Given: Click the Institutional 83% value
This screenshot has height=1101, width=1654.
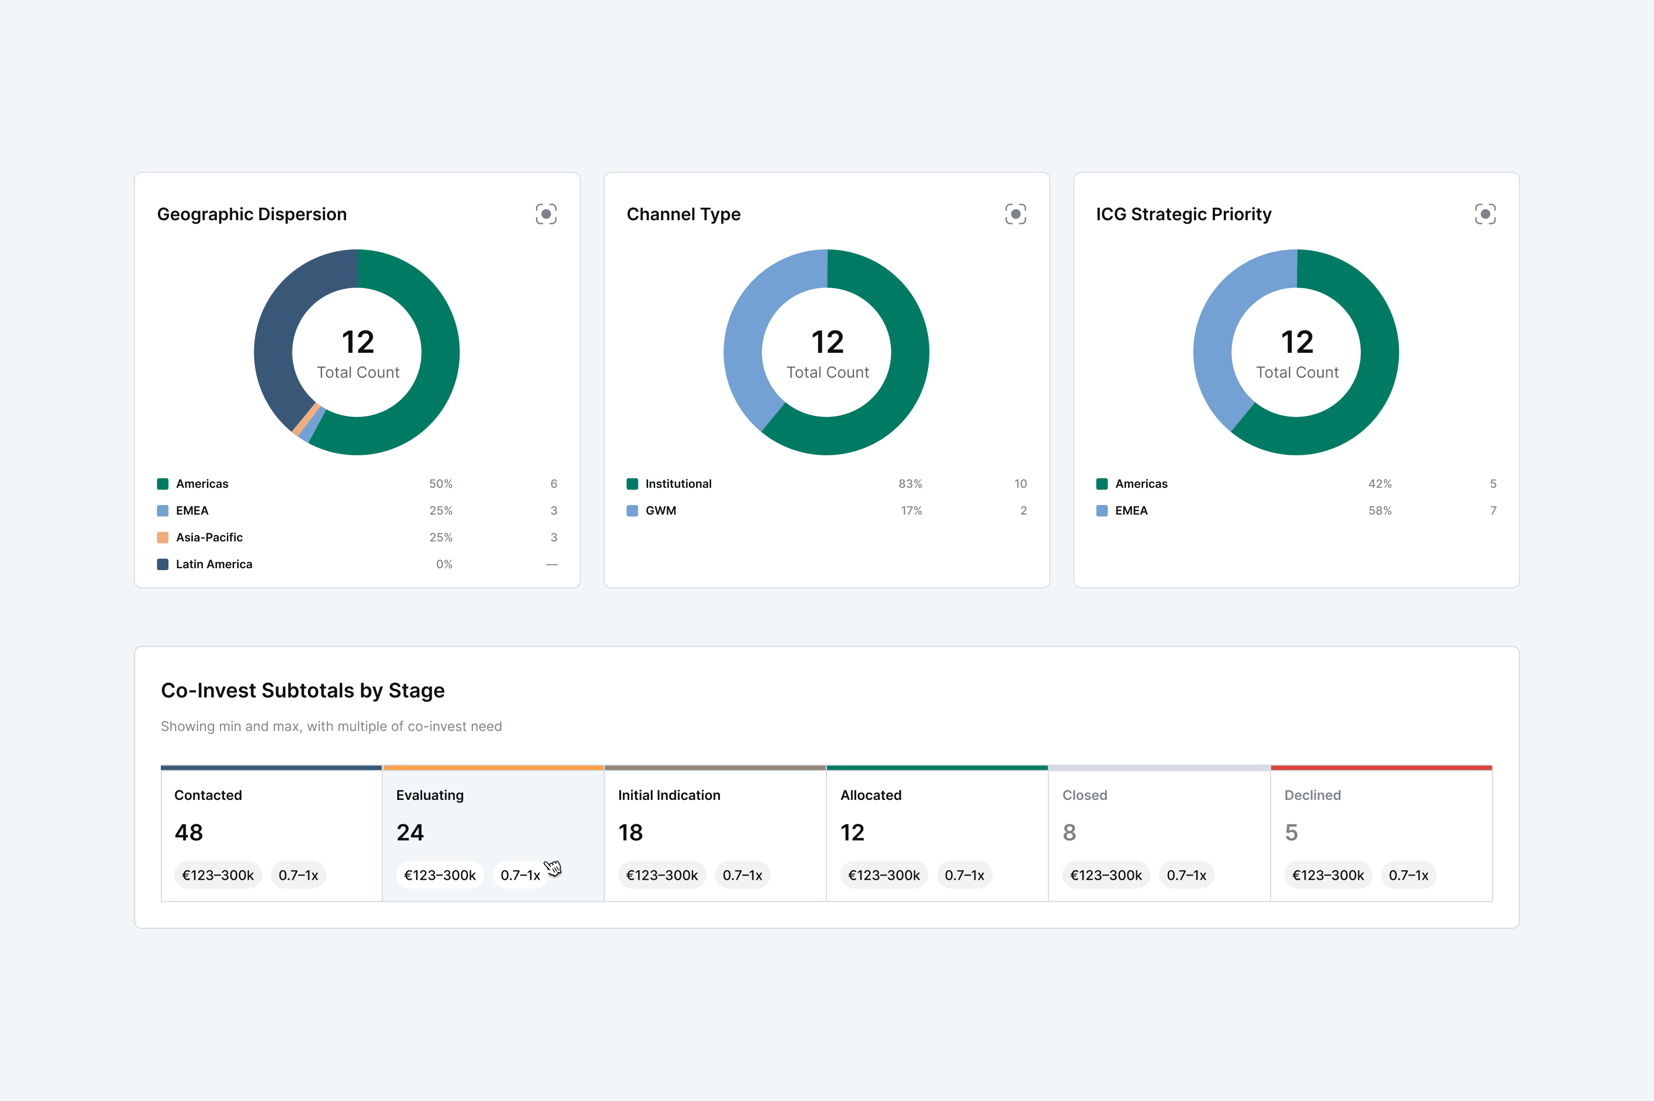Looking at the screenshot, I should [911, 484].
